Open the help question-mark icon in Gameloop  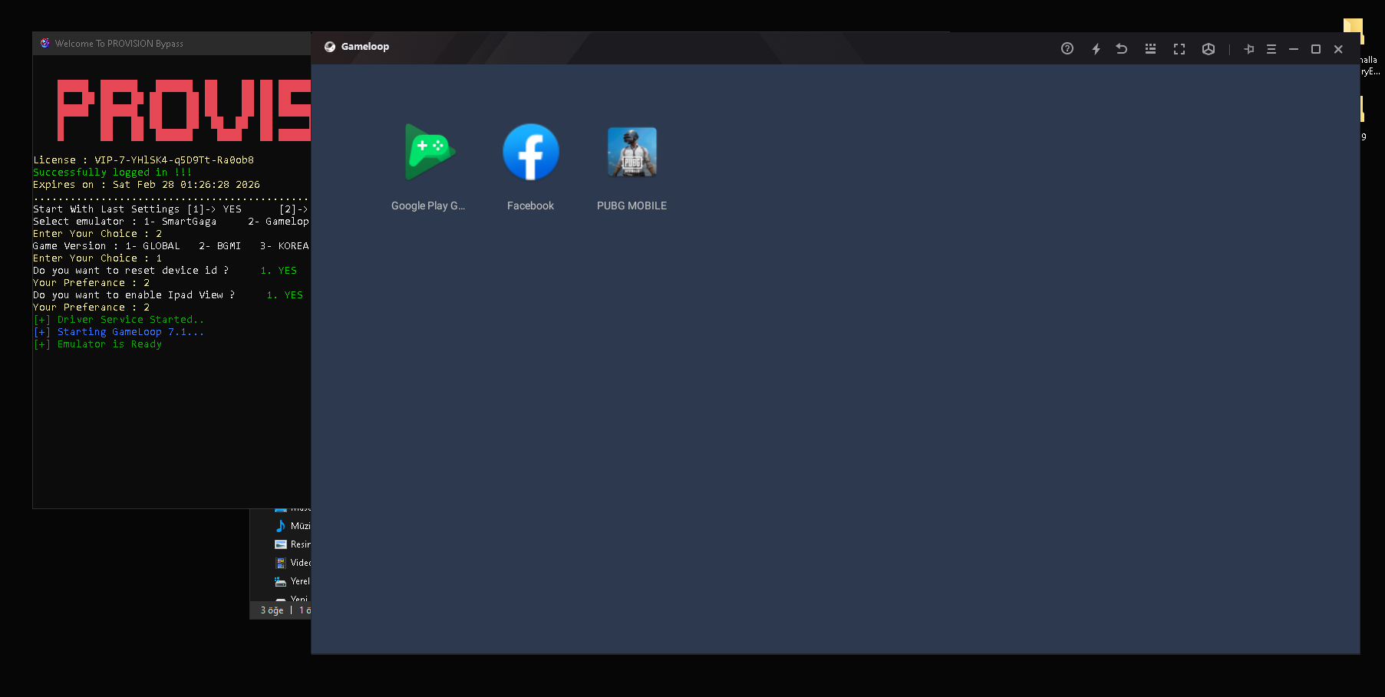(1067, 48)
